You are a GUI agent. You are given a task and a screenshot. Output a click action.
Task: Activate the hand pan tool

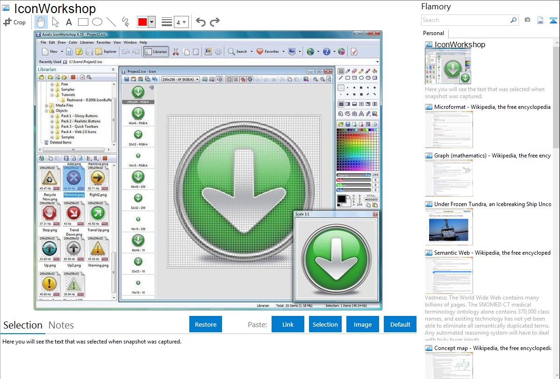point(41,22)
